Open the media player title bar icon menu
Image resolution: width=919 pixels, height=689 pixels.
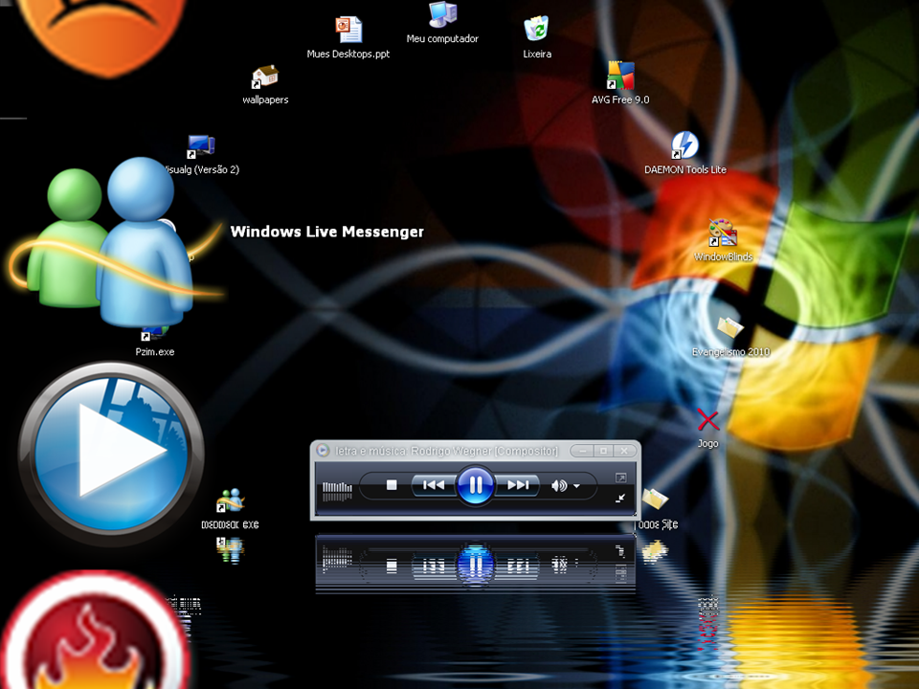coord(324,451)
